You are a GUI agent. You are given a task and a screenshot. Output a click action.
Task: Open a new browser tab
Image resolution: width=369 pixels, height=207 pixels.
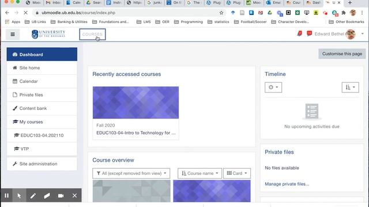(x=350, y=3)
